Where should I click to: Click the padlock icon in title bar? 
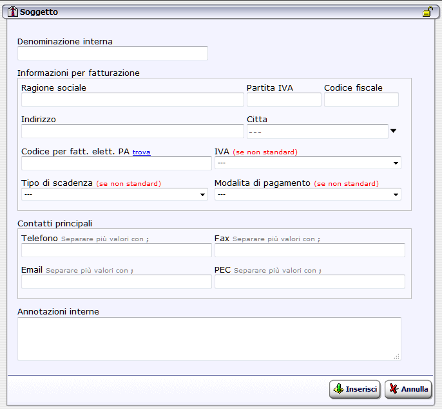pos(427,12)
